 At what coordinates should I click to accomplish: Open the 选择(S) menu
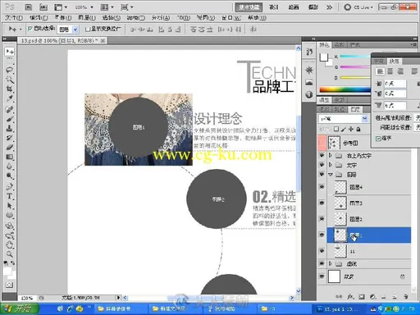click(111, 18)
